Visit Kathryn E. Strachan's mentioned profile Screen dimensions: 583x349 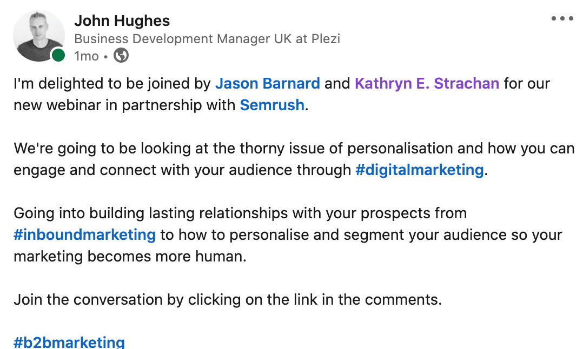point(427,83)
